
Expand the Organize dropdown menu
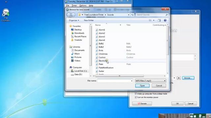74,20
